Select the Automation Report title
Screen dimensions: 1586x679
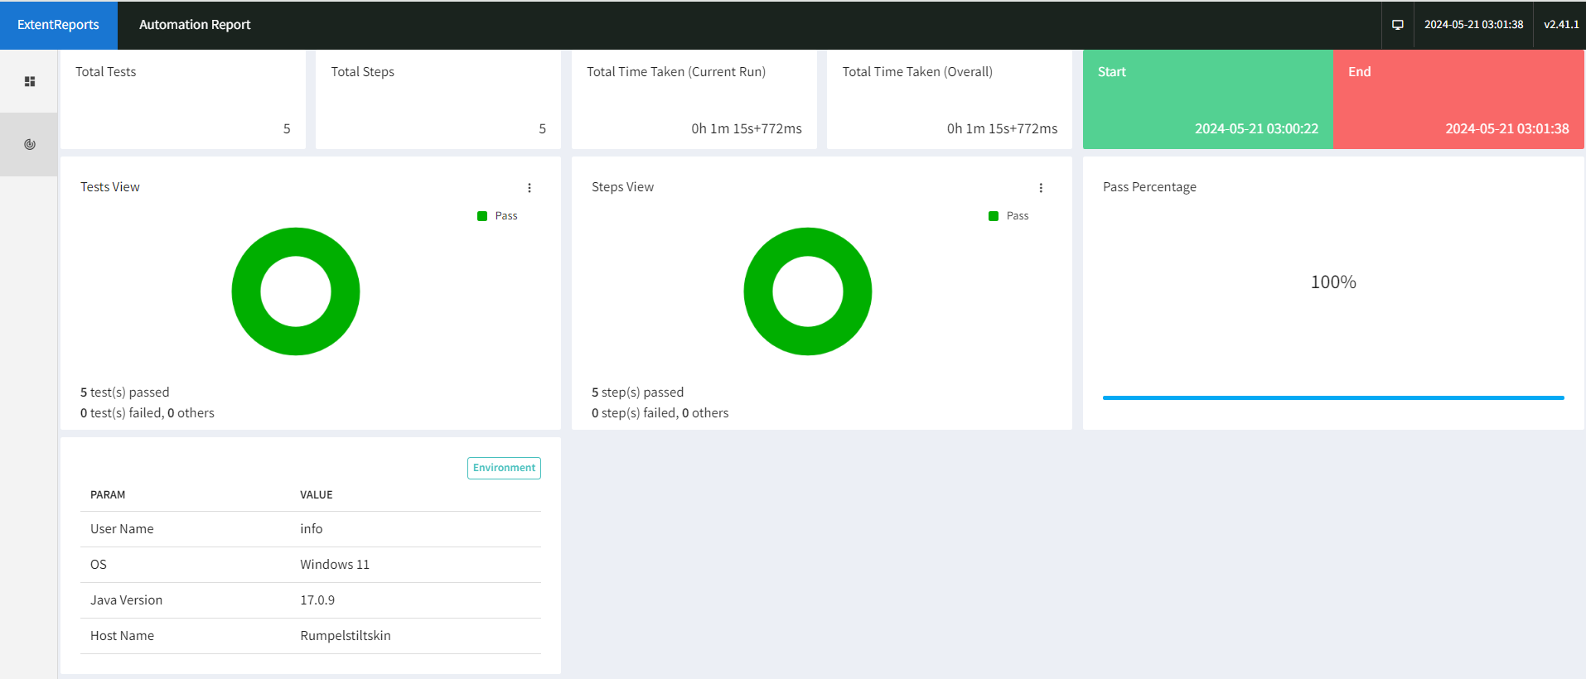(195, 25)
